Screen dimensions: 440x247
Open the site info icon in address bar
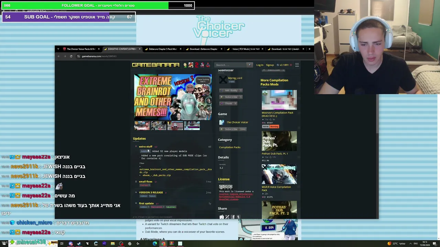(78, 56)
